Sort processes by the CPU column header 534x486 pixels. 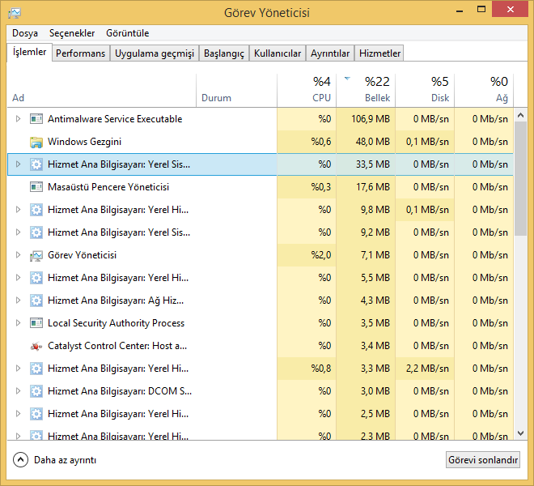307,90
